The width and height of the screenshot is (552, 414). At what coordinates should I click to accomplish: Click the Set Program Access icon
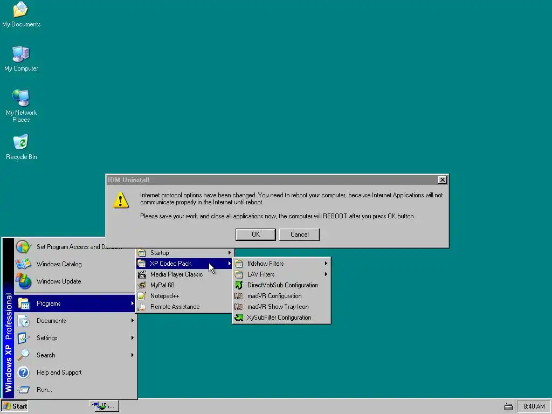click(x=24, y=247)
